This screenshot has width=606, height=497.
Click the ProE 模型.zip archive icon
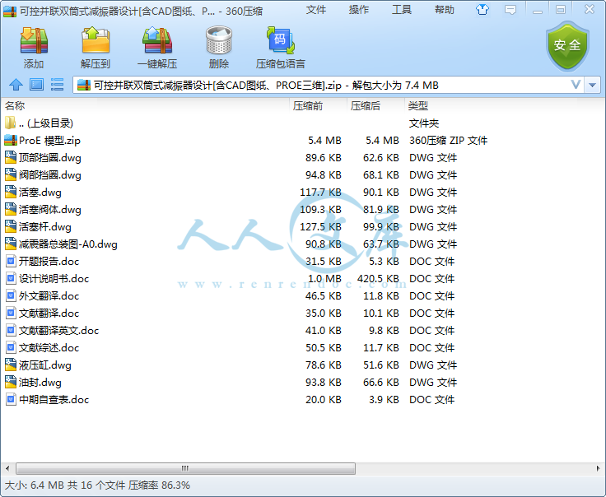11,140
